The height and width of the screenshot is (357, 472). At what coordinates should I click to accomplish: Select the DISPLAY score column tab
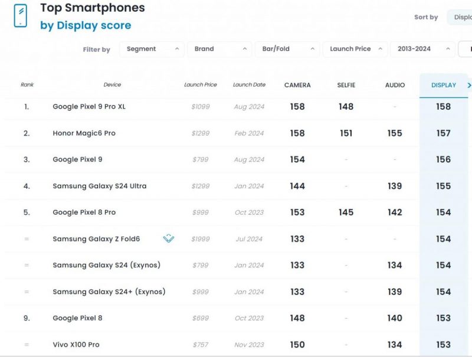(443, 85)
